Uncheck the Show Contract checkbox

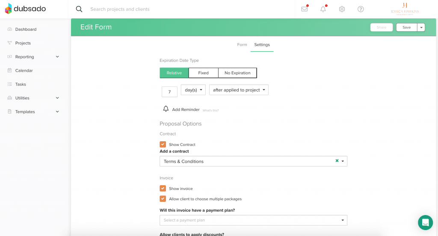tap(163, 144)
